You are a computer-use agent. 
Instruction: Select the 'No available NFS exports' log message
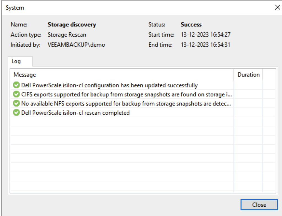127,104
